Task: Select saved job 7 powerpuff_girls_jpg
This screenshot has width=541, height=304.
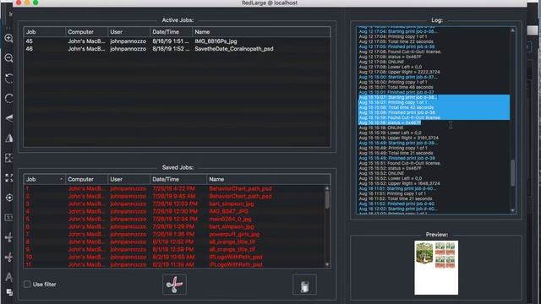Action: (174, 234)
